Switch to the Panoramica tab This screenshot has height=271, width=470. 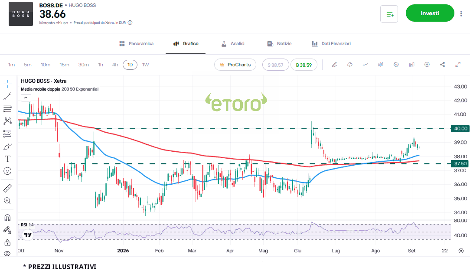137,44
